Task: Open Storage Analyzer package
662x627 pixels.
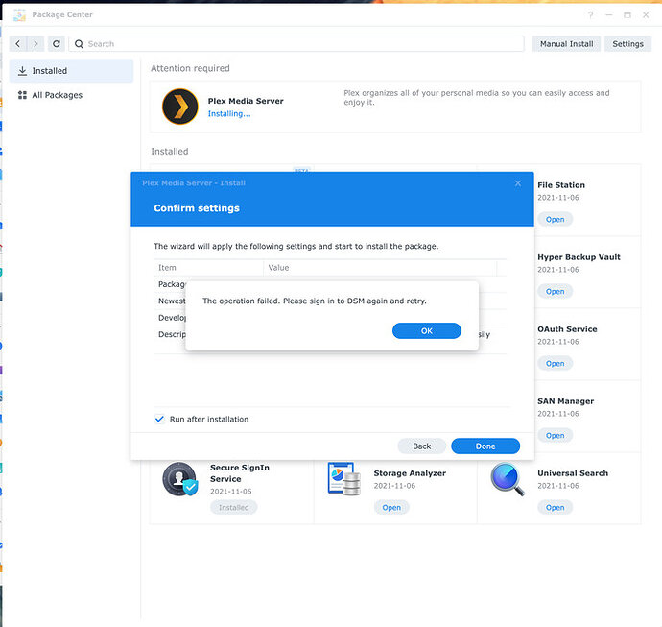Action: point(391,508)
